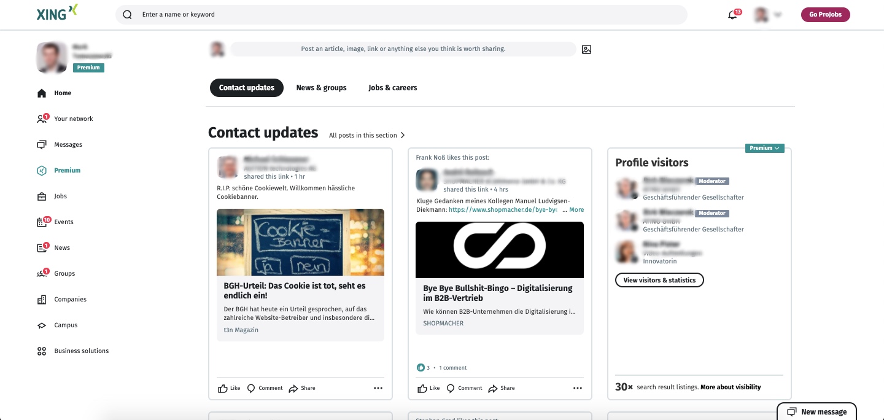Expand the Premium dropdown on Profile visitors
884x420 pixels.
click(x=764, y=148)
